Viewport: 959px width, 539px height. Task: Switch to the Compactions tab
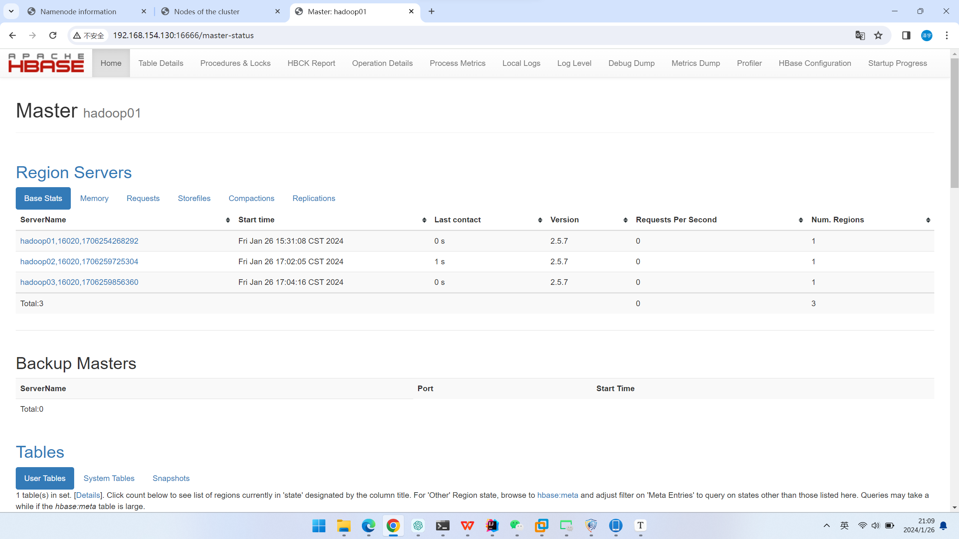coord(251,198)
